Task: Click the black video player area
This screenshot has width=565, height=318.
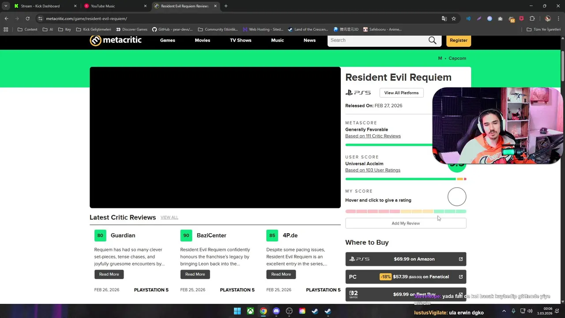Action: (215, 137)
